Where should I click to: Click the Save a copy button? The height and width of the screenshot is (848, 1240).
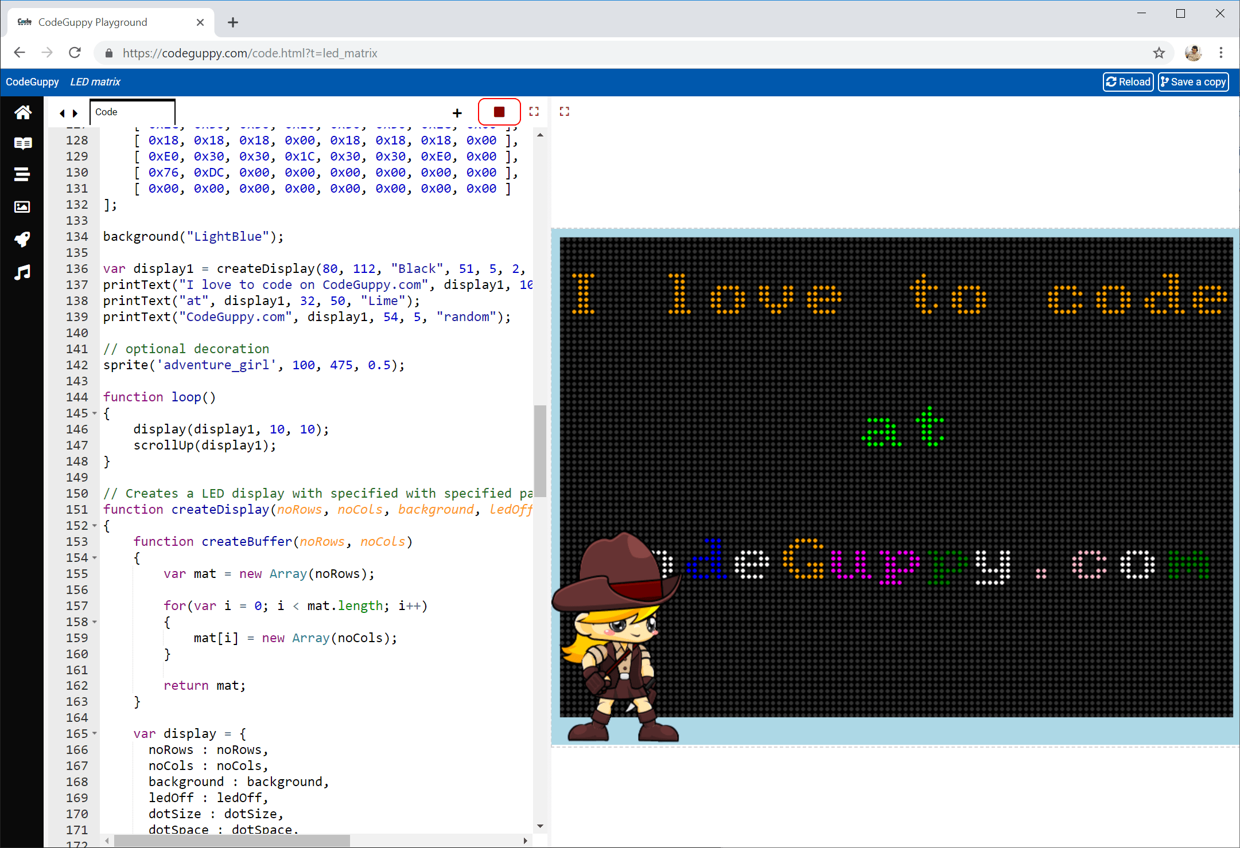point(1193,81)
